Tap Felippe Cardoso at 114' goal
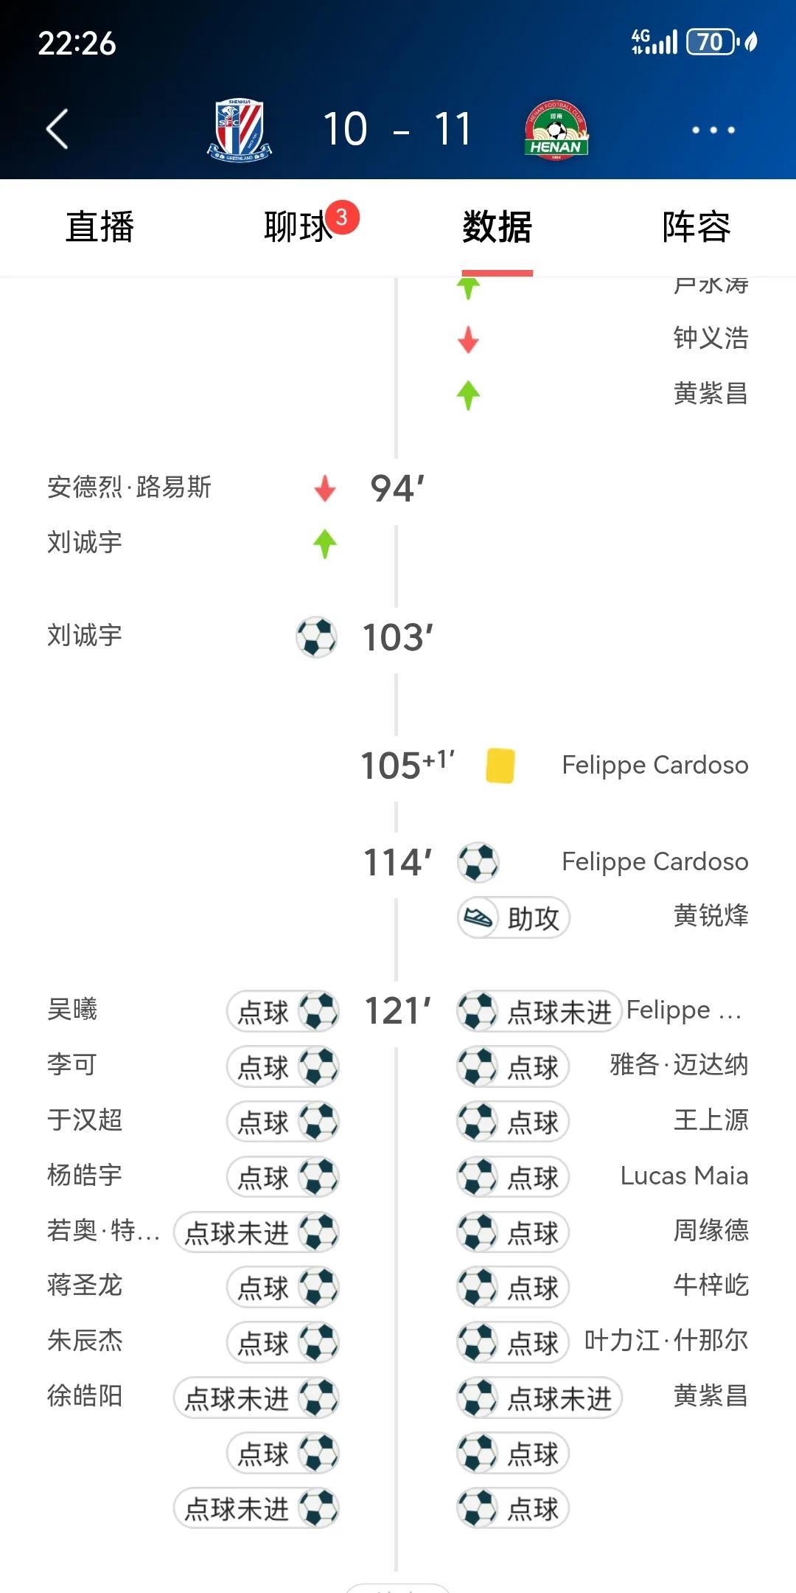Viewport: 796px width, 1593px height. (654, 862)
